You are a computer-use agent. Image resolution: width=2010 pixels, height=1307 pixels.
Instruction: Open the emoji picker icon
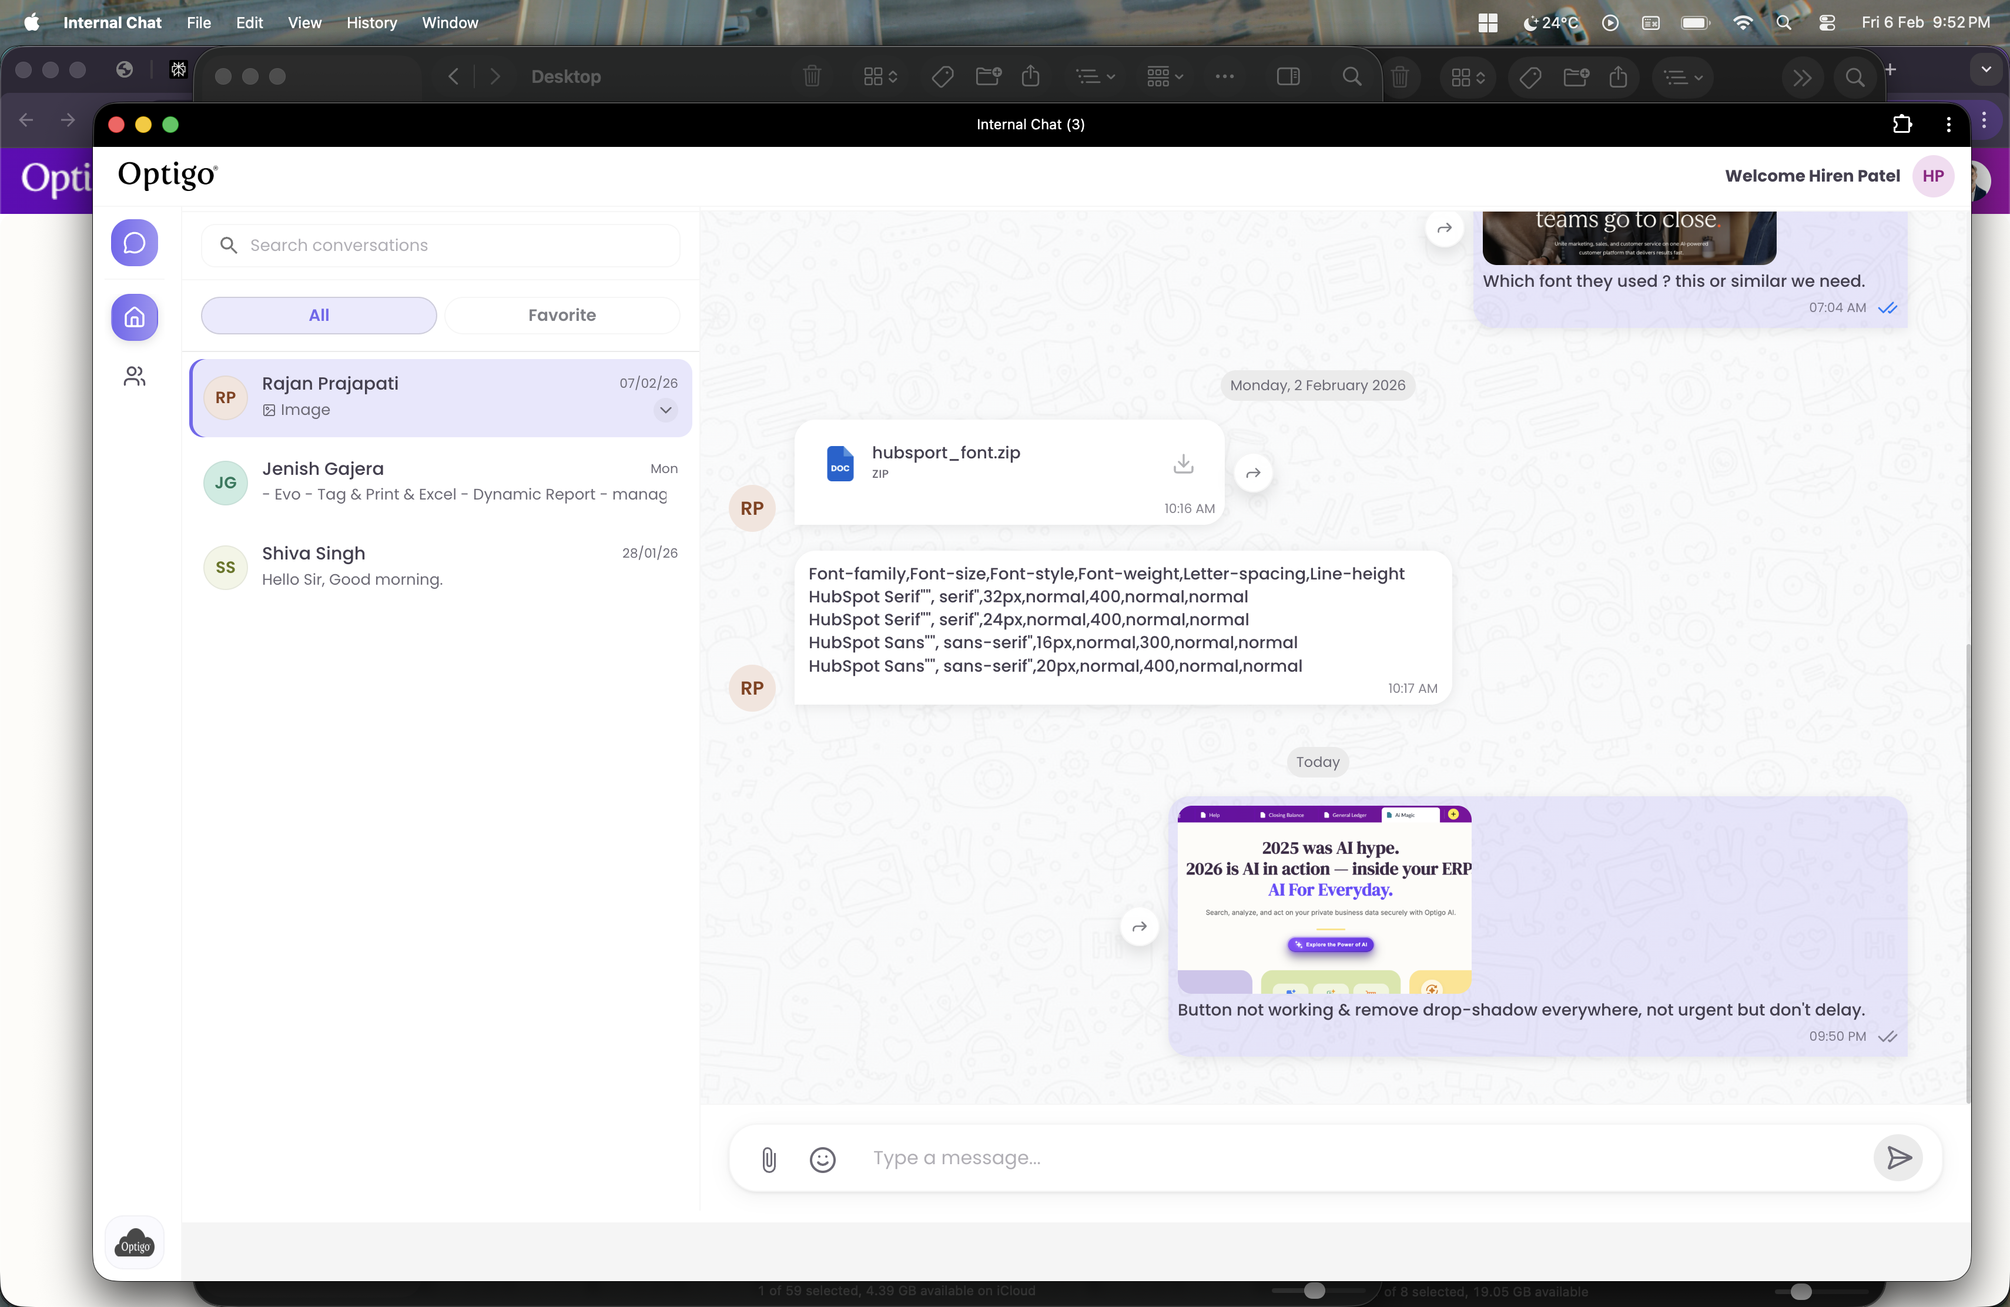[x=822, y=1158]
